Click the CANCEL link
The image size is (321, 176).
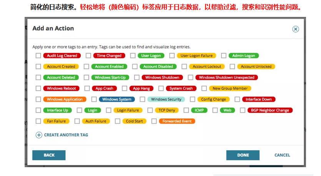click(x=282, y=155)
